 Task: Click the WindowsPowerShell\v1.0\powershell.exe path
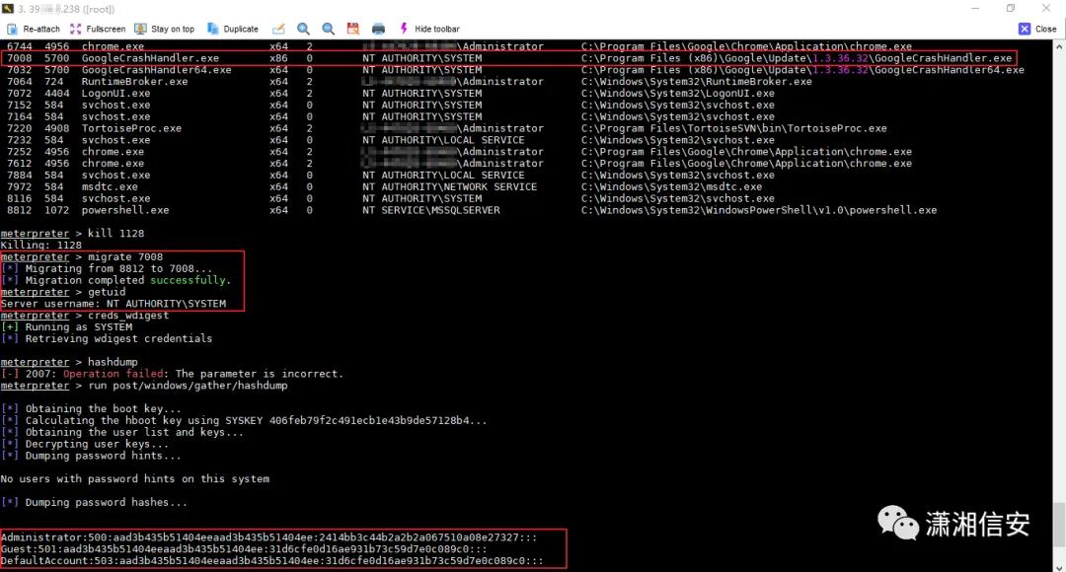coord(759,210)
